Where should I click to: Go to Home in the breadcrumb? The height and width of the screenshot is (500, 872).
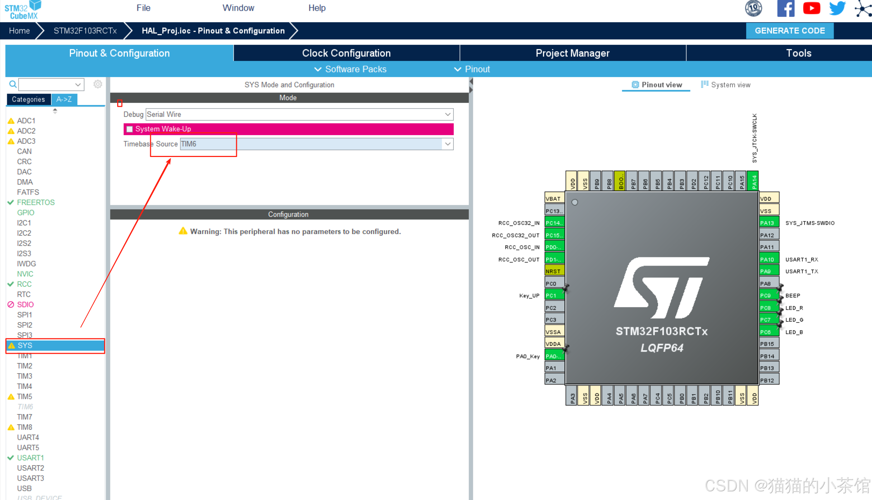[x=19, y=31]
